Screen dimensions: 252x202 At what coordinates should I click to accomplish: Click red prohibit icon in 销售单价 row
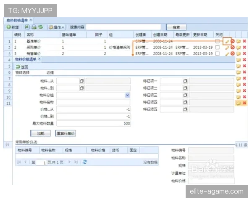click(233, 53)
